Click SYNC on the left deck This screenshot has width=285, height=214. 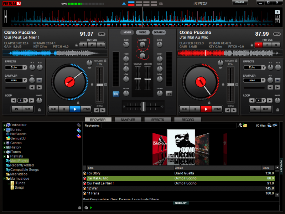pos(86,109)
